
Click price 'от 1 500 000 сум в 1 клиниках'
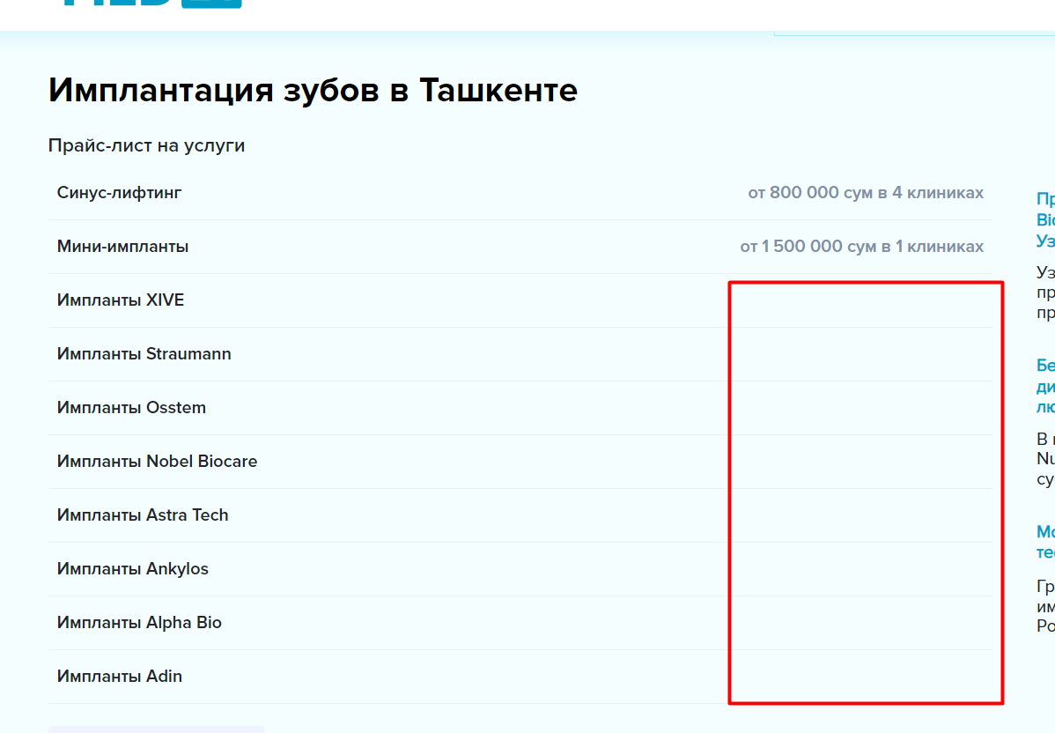point(861,247)
